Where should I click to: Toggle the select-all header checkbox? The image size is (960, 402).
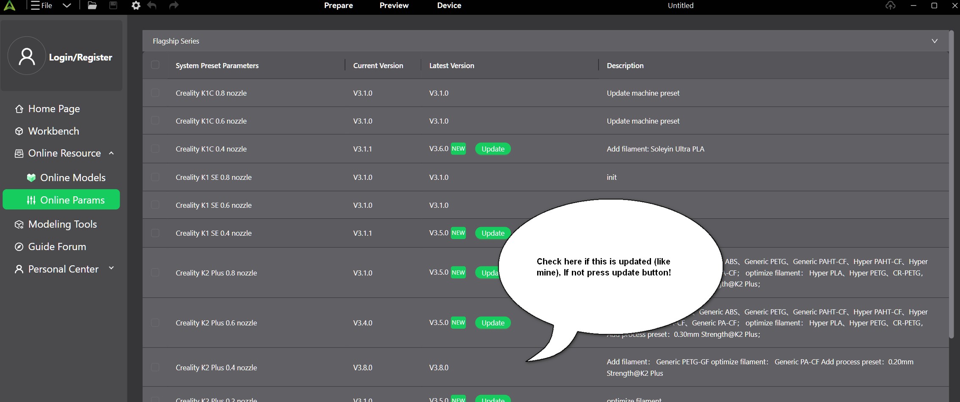[x=155, y=65]
